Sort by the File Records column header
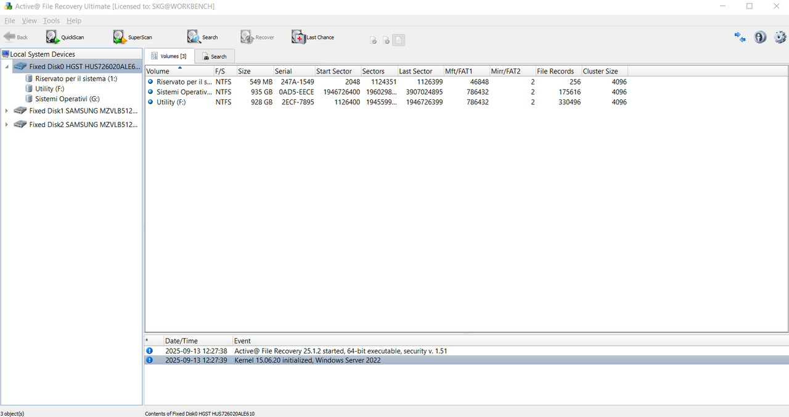Viewport: 789px width, 417px height. tap(558, 71)
